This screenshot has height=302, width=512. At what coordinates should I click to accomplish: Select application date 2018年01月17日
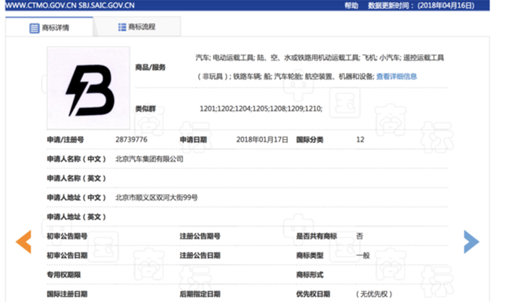click(x=262, y=140)
